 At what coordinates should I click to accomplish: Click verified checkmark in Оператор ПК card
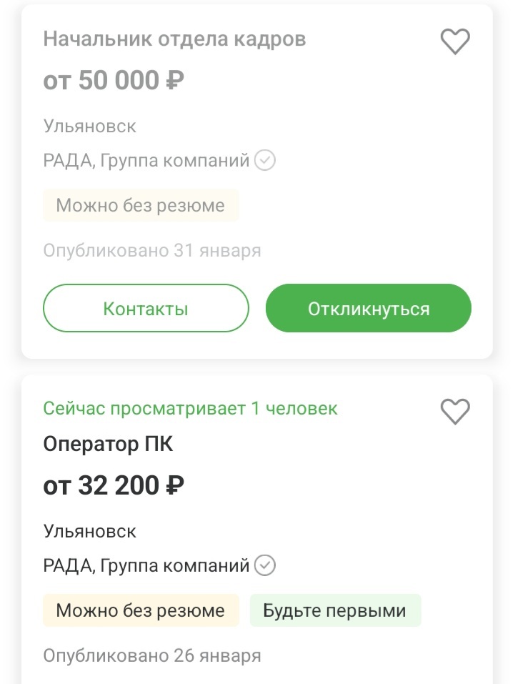tap(265, 566)
